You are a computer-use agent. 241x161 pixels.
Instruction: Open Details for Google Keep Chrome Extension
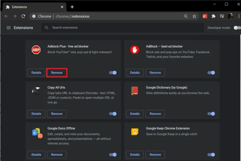click(x=135, y=155)
